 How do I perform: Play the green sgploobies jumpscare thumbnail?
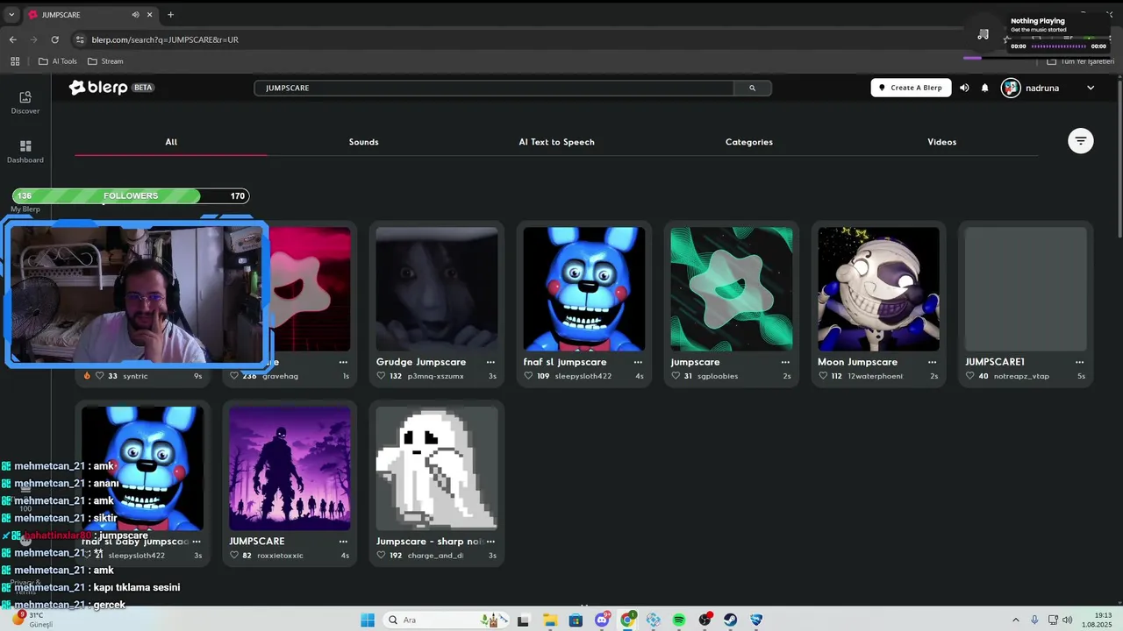(x=731, y=289)
